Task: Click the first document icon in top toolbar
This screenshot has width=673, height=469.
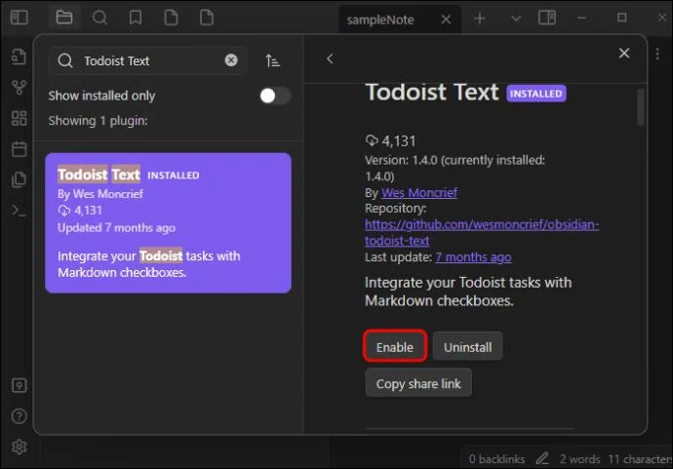Action: (171, 18)
